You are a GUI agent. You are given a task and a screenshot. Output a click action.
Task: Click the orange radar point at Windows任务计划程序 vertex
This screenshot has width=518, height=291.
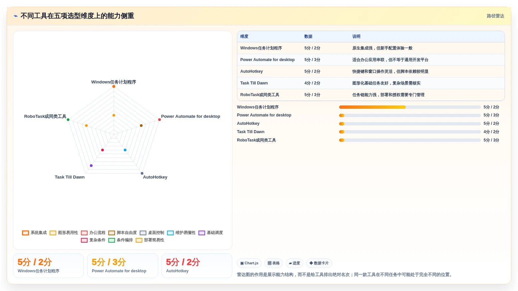click(114, 86)
